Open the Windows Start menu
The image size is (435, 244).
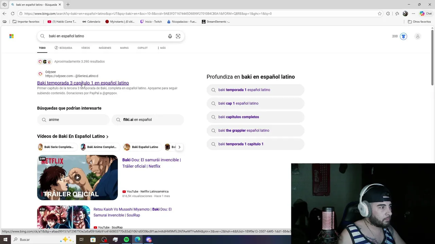(5, 240)
